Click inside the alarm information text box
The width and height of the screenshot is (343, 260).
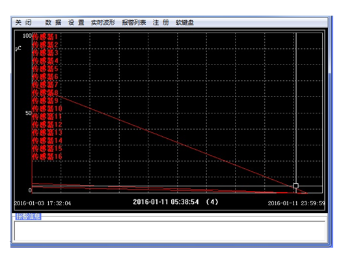click(169, 231)
